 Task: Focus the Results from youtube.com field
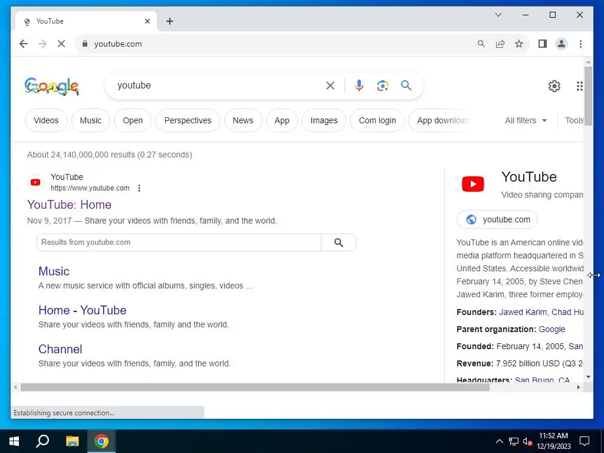coord(179,242)
